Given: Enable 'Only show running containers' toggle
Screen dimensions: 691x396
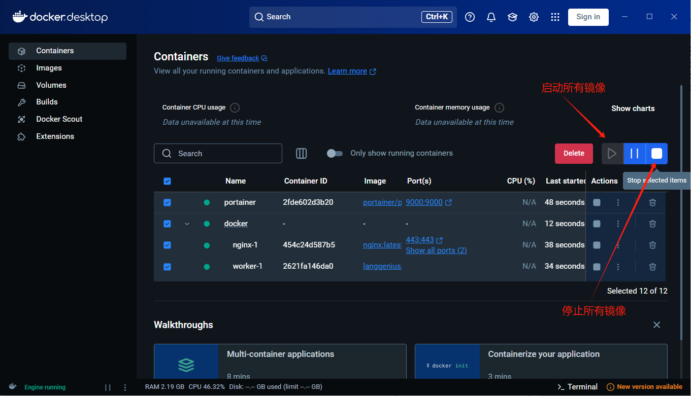Looking at the screenshot, I should pyautogui.click(x=335, y=153).
